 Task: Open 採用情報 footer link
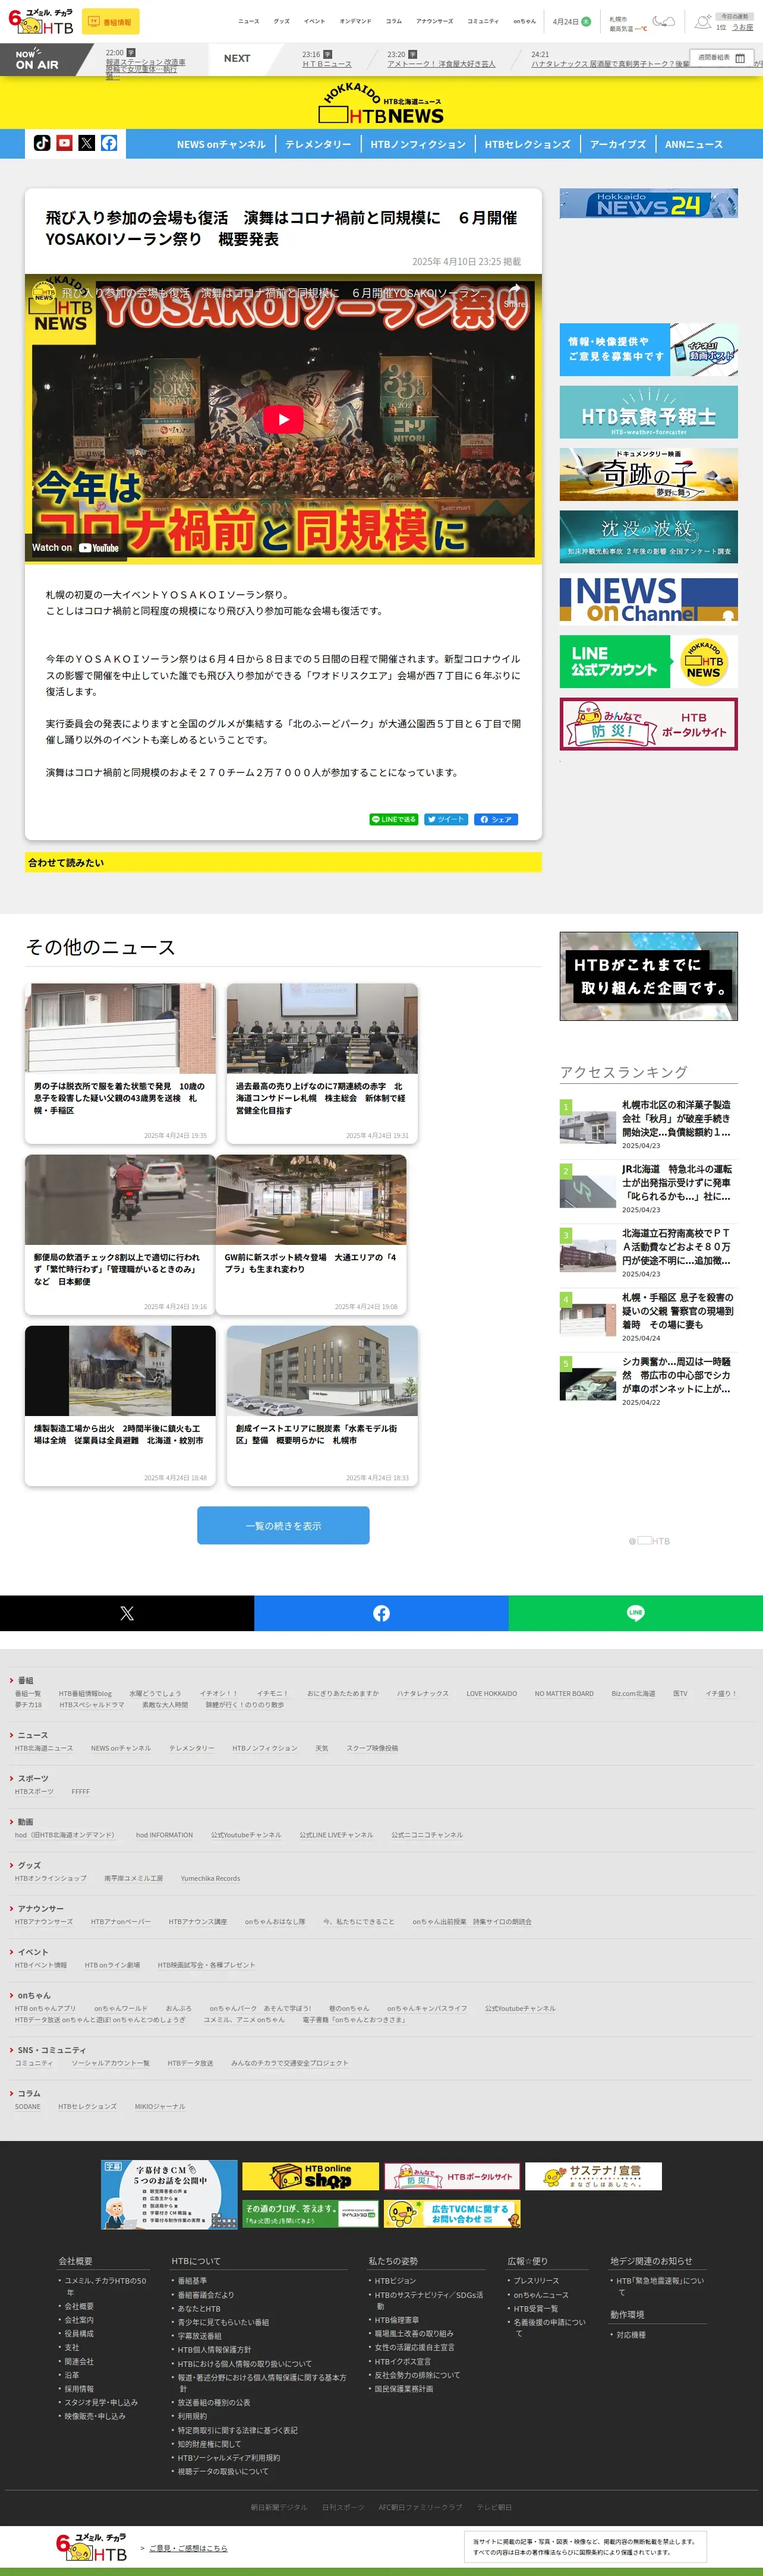(x=79, y=2388)
